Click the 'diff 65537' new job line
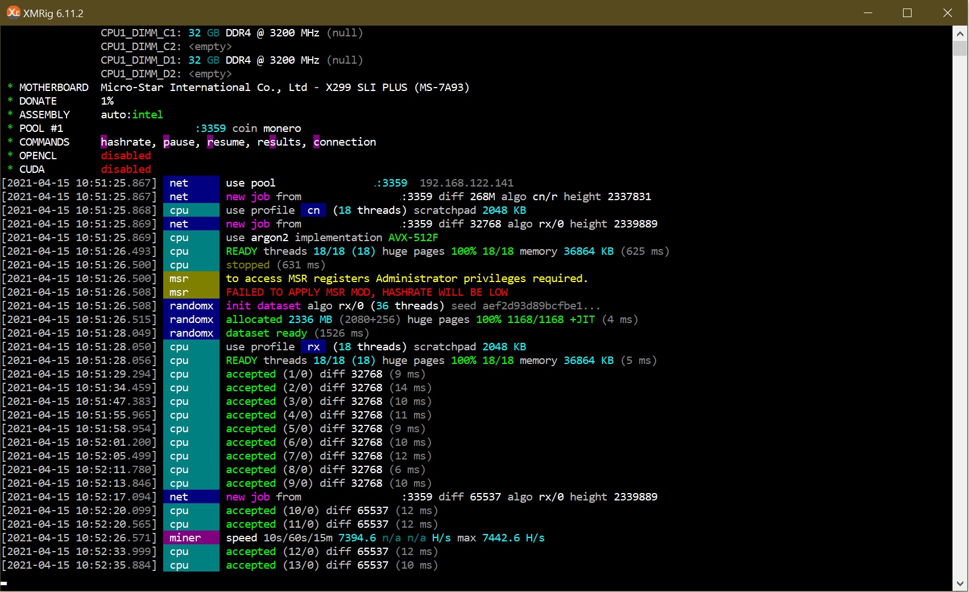Viewport: 969px width, 592px height. 442,497
